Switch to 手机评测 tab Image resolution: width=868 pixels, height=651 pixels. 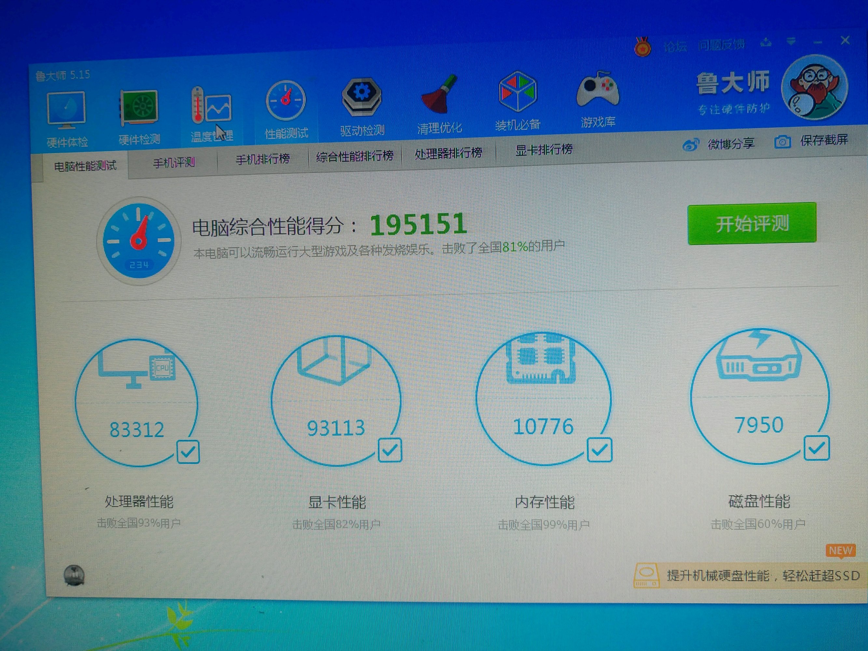(173, 162)
